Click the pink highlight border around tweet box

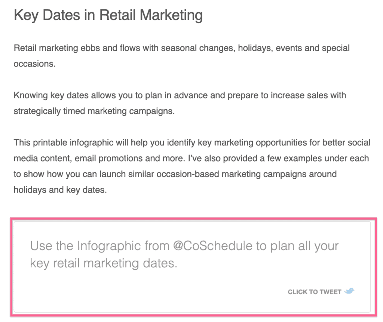click(x=193, y=218)
